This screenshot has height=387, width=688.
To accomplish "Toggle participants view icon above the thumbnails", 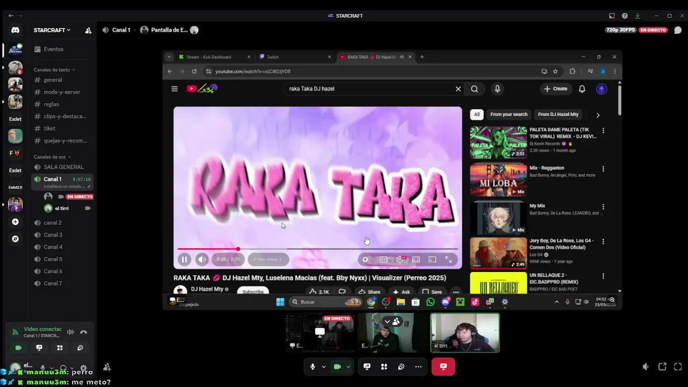I will [x=396, y=321].
